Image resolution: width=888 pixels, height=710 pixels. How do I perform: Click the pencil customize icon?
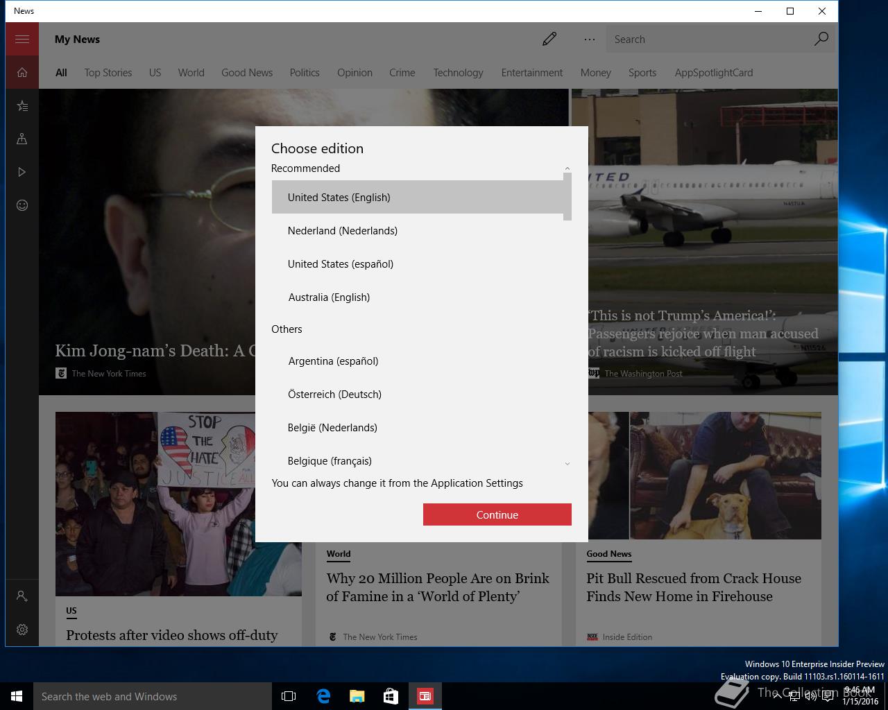[549, 39]
